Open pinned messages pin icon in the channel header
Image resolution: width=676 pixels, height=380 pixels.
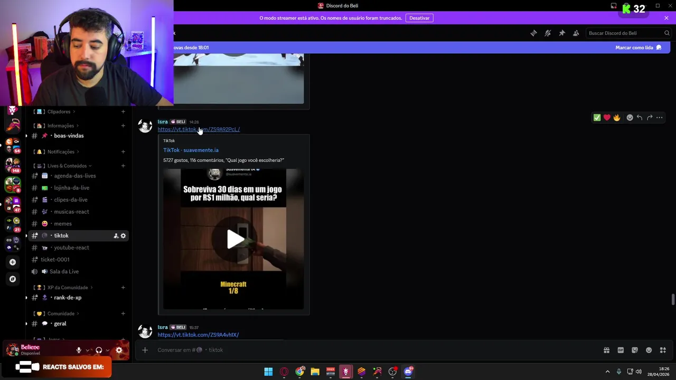(562, 33)
